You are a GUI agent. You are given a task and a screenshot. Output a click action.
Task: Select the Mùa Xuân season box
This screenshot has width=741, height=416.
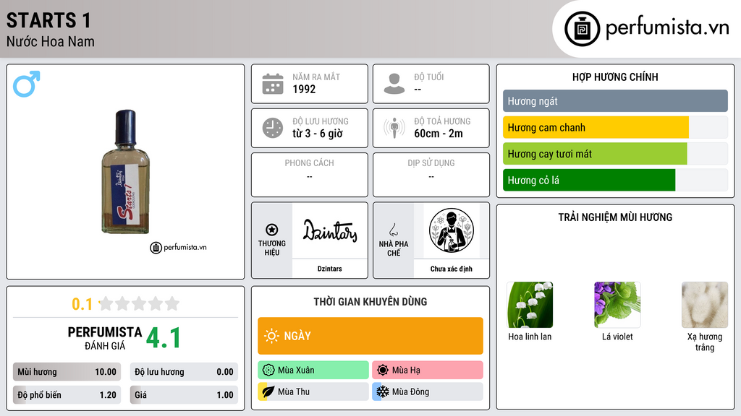[313, 370]
